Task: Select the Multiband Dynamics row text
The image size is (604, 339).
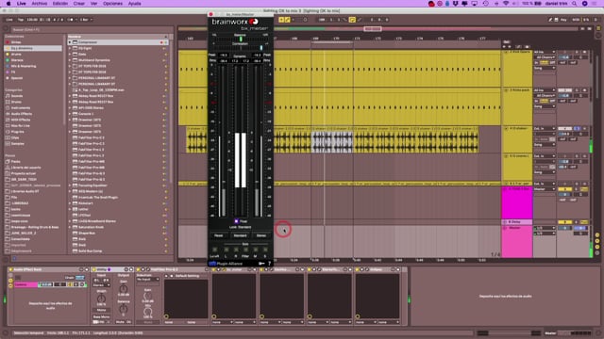Action: tap(94, 60)
